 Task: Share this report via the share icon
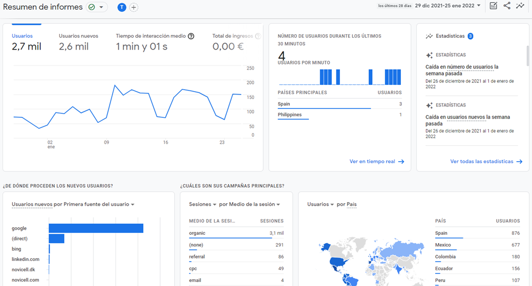click(x=507, y=6)
